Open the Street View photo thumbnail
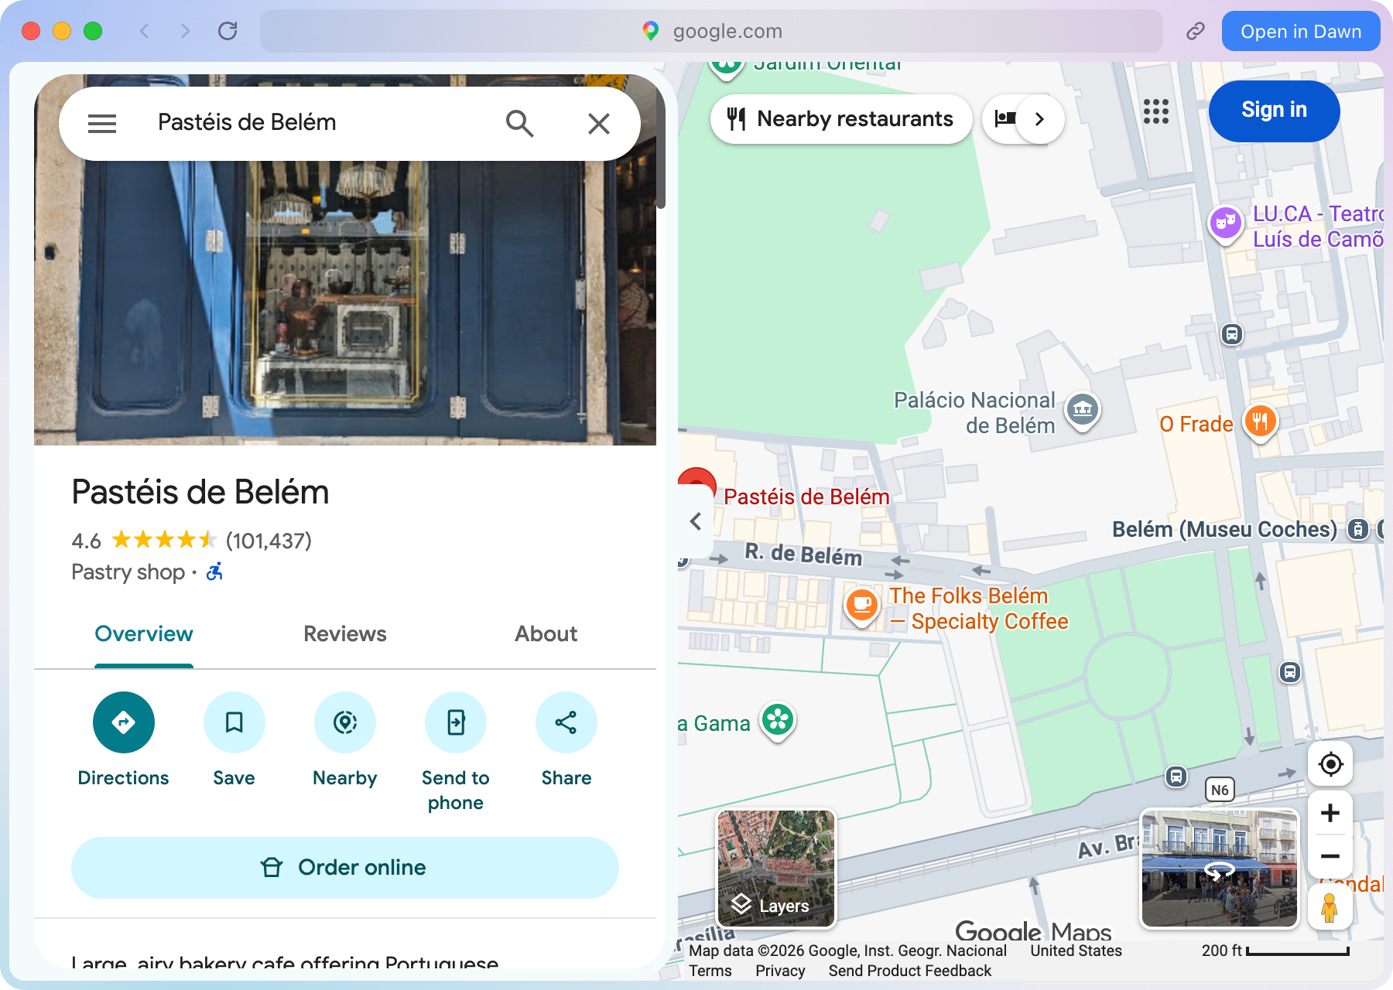Image resolution: width=1393 pixels, height=990 pixels. pos(1219,869)
